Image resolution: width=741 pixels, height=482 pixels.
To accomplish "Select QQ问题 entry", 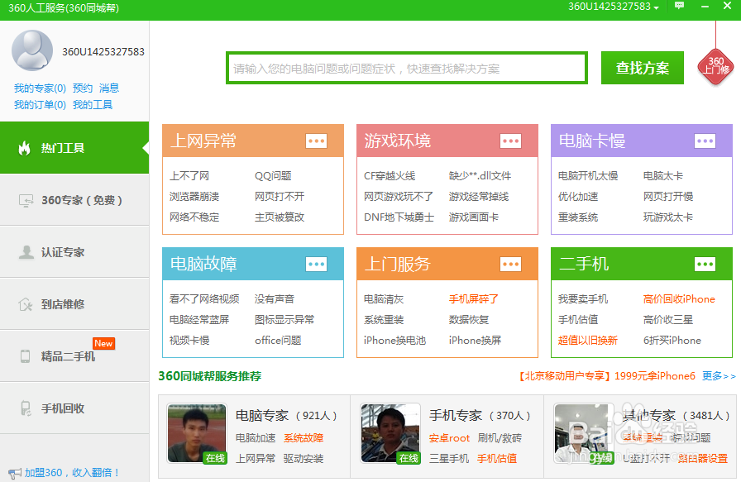I will pos(273,176).
